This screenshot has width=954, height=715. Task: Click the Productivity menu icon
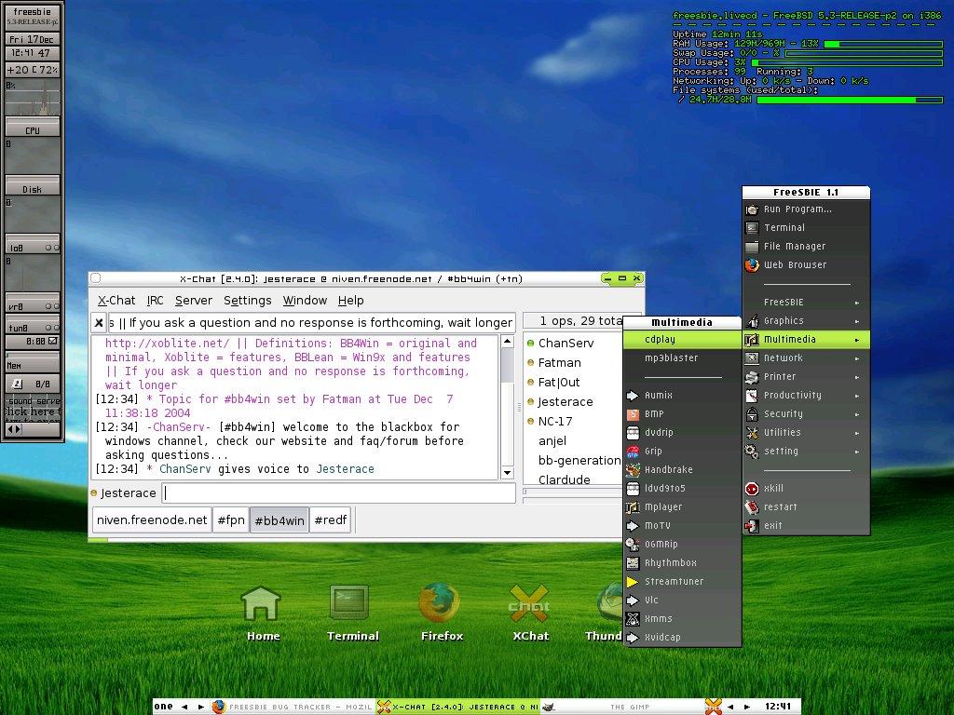point(752,395)
